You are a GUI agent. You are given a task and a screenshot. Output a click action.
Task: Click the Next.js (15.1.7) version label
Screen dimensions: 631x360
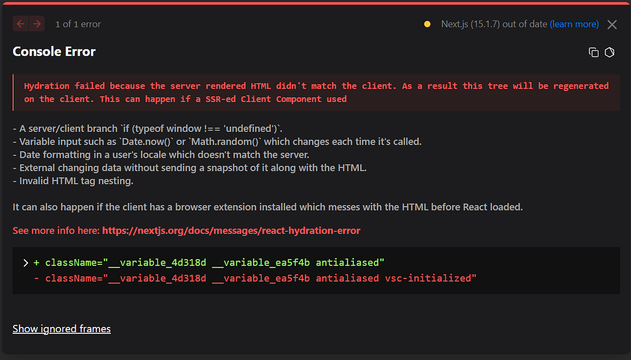pyautogui.click(x=493, y=24)
